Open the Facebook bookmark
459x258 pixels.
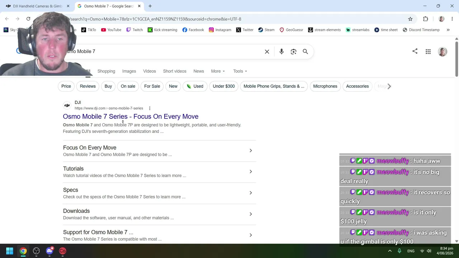pyautogui.click(x=193, y=30)
